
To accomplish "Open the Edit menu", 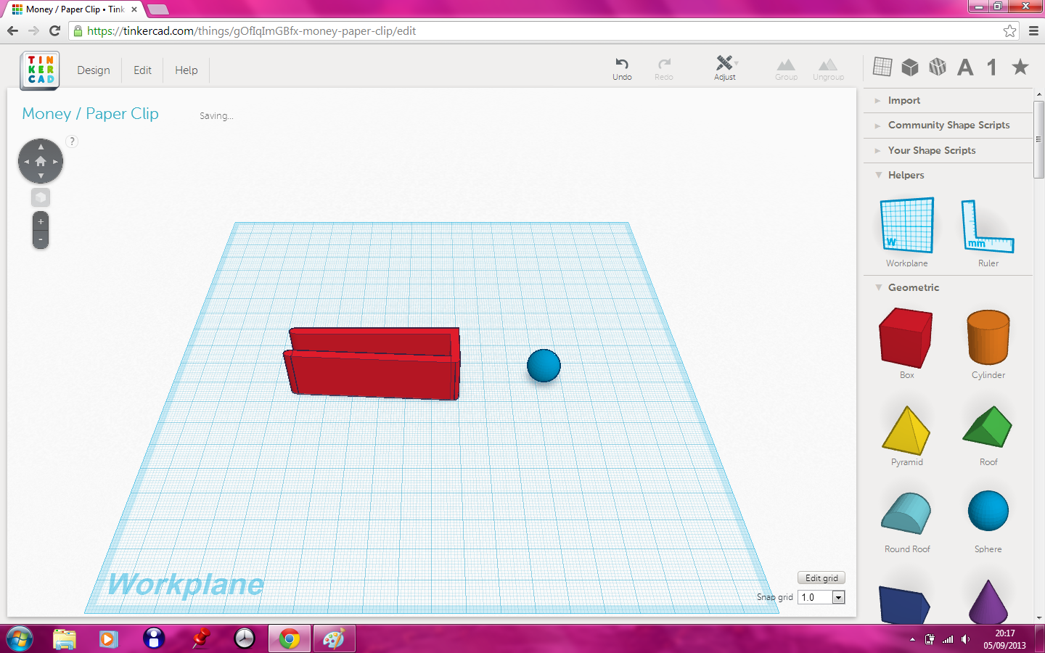I will pyautogui.click(x=142, y=70).
